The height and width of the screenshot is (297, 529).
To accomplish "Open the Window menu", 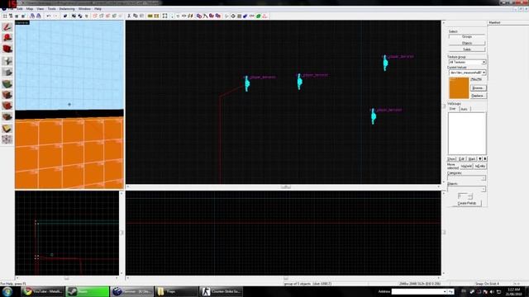I will coord(84,9).
